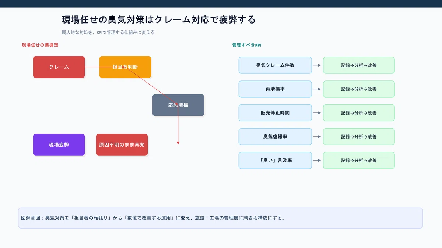442x248 pixels.
Task: Select the 臭気クレーム件数 KPI box
Action: tap(275, 65)
